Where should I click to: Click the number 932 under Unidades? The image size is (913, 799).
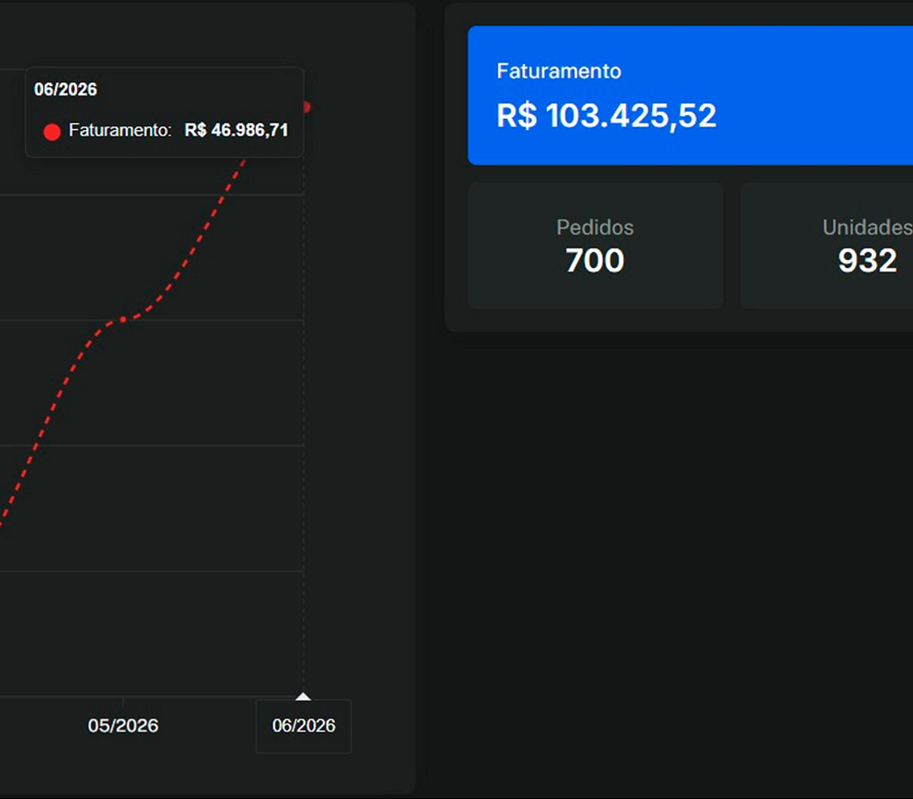[x=867, y=260]
